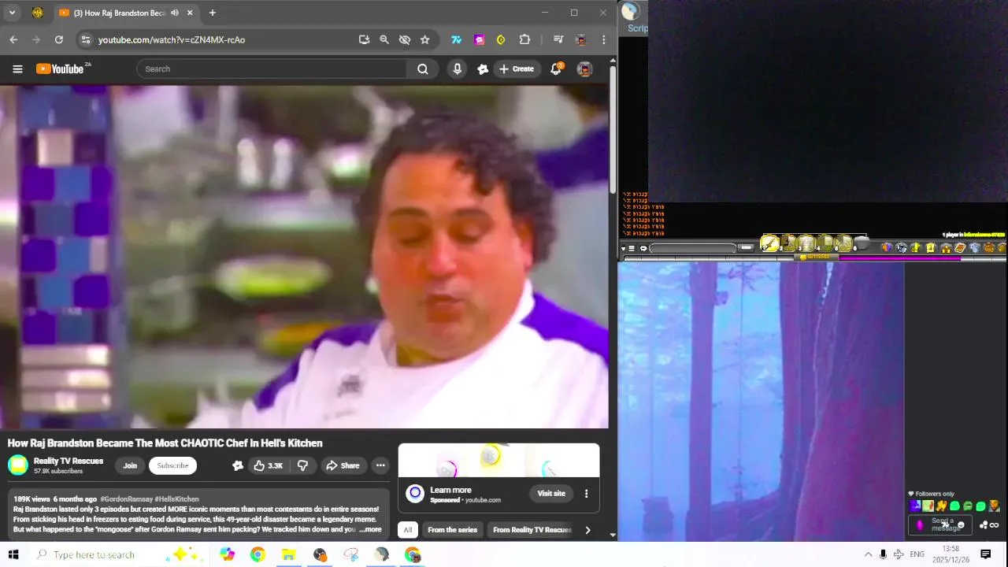
Task: Click the YouTube Create button
Action: point(517,69)
